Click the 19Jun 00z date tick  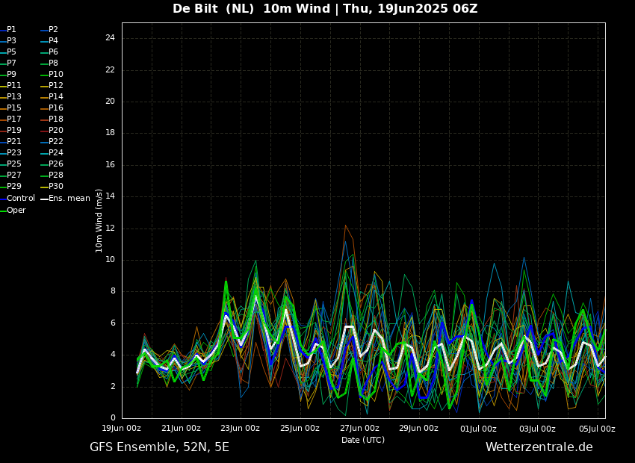[x=122, y=429]
